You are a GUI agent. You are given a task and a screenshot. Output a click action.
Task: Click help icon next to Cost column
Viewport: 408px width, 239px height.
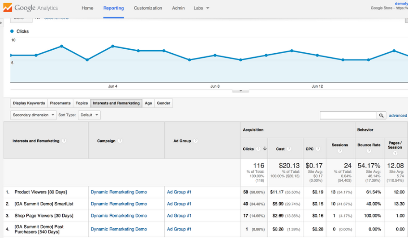pyautogui.click(x=289, y=149)
